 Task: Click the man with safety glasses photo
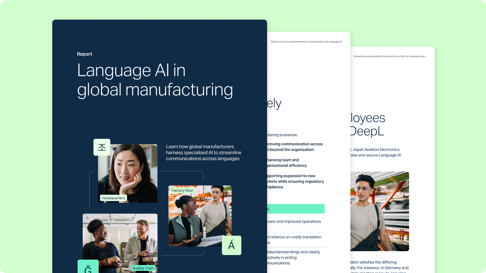point(380,211)
